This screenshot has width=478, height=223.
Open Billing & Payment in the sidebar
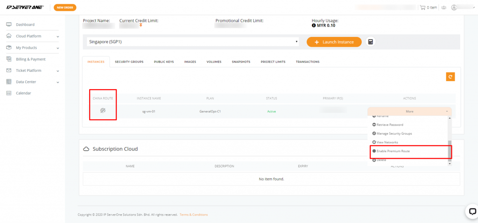[x=31, y=59]
